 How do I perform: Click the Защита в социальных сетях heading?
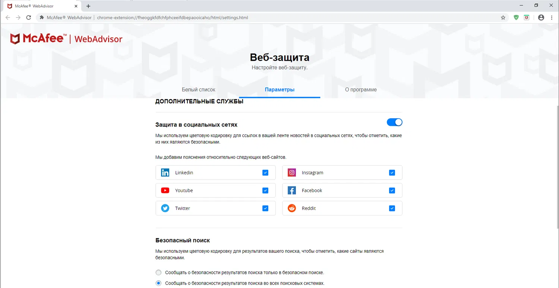[x=196, y=125]
